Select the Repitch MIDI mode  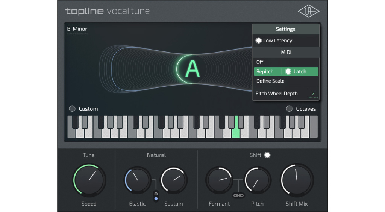click(x=265, y=72)
